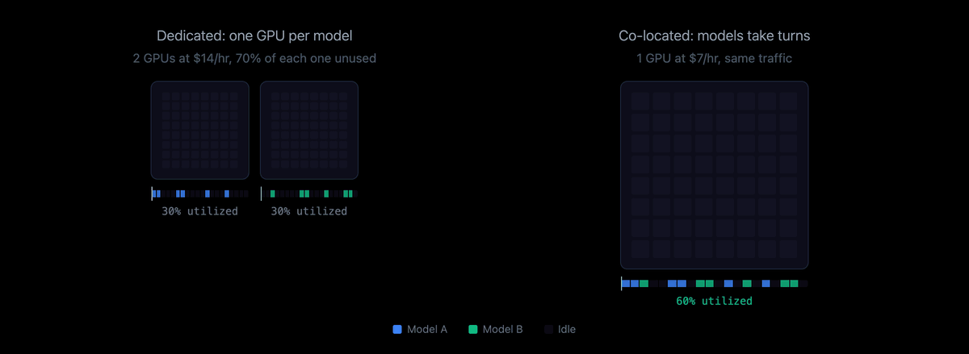
Task: Select the "Idle" legend label
Action: coord(567,329)
